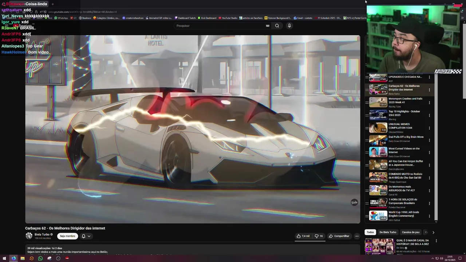Grab the reorder handle of Motorsport Crashes item
This screenshot has width=466, height=262.
367,102
